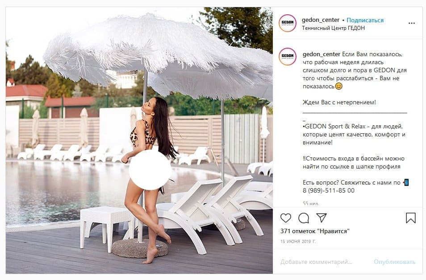View who liked via 371 отметок "Нравится"
This screenshot has width=426, height=280.
(315, 231)
